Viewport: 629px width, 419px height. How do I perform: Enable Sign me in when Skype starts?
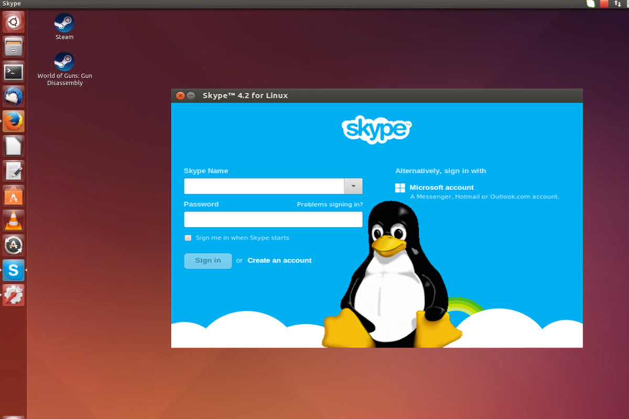(x=188, y=238)
